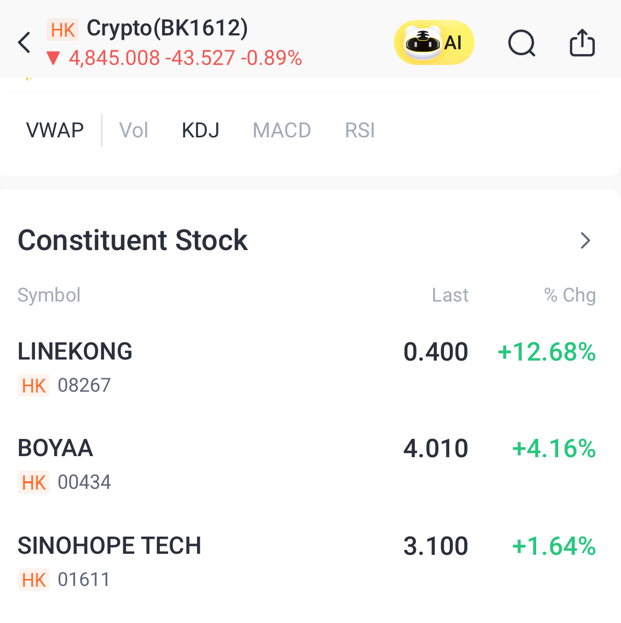Enable the KDJ indicator
Screen dimensions: 621x623
click(x=200, y=130)
